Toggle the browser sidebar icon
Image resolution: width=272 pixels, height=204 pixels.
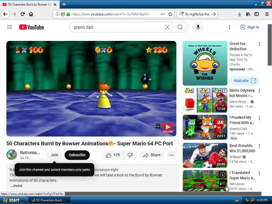[x=257, y=14]
